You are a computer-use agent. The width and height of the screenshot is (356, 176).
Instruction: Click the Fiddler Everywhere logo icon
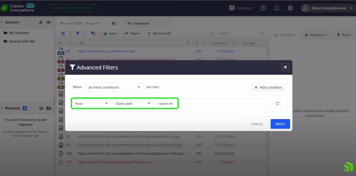tap(4, 8)
